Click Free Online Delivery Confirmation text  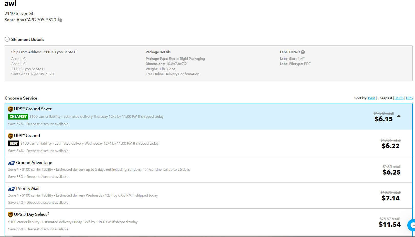[x=172, y=74]
